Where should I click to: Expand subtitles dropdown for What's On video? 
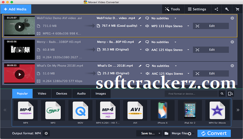[x=176, y=66]
